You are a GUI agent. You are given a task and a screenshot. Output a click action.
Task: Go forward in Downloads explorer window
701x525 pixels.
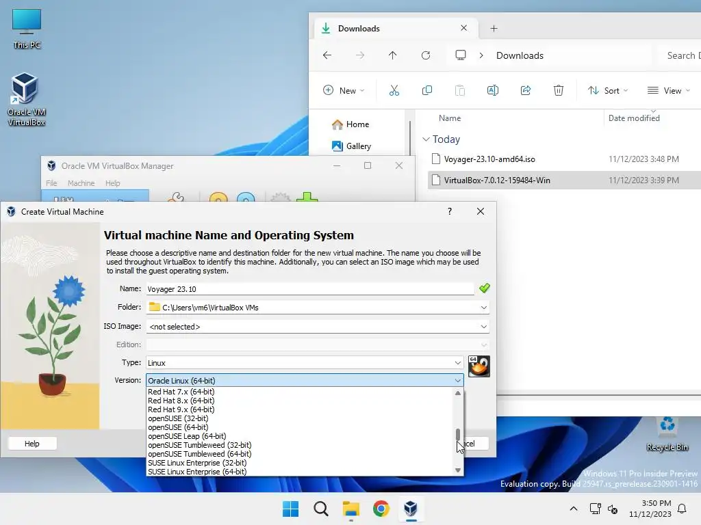tap(360, 55)
